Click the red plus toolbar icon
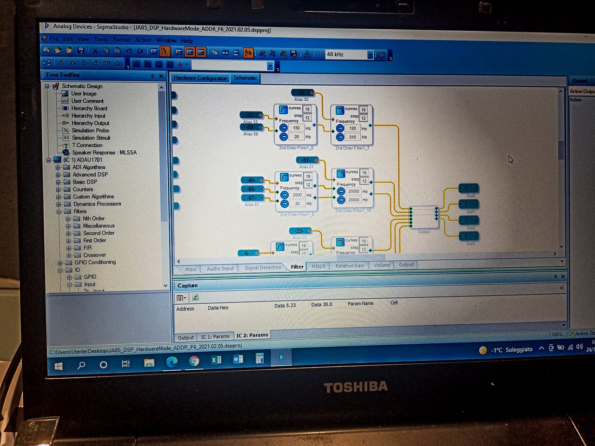Viewport: 595px width, 446px height. (180, 65)
